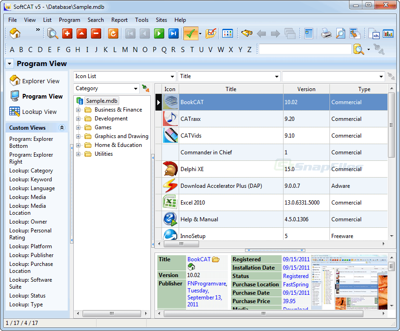Filter by letter M

tap(125, 50)
